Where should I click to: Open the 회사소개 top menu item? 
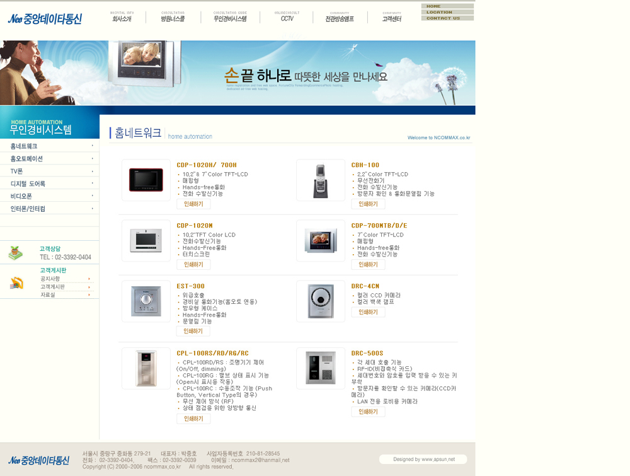click(122, 17)
